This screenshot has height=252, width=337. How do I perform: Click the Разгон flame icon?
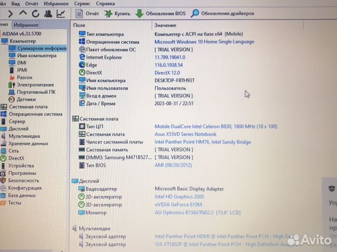click(x=12, y=77)
